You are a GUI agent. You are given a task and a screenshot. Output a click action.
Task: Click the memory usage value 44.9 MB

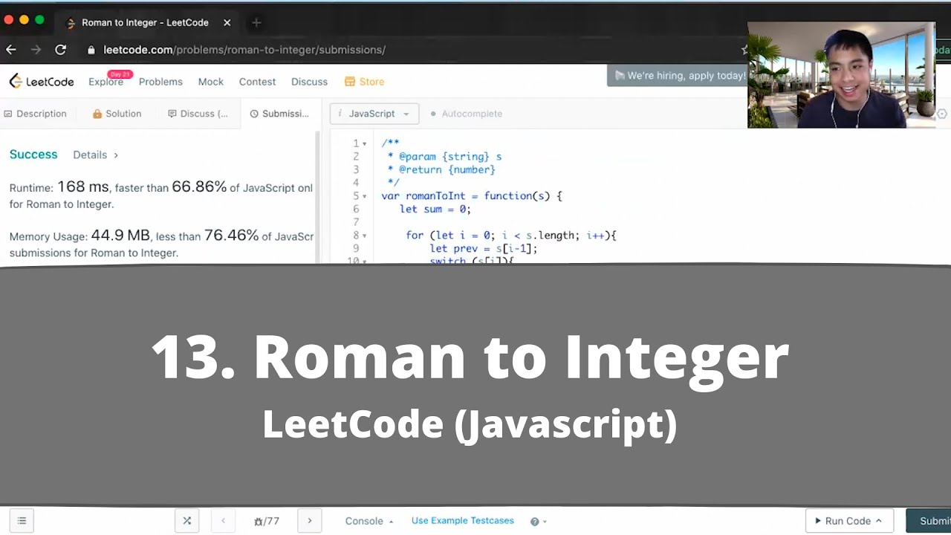(120, 236)
